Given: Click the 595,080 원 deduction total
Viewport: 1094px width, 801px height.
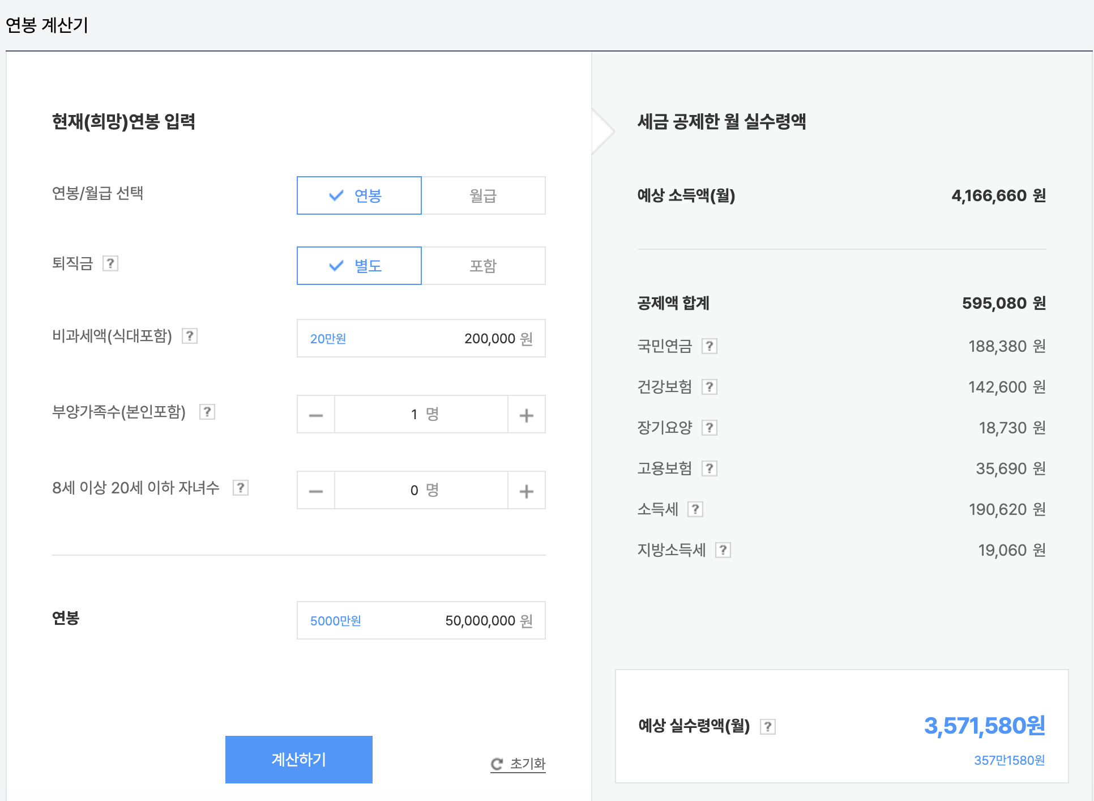Looking at the screenshot, I should pos(1004,303).
